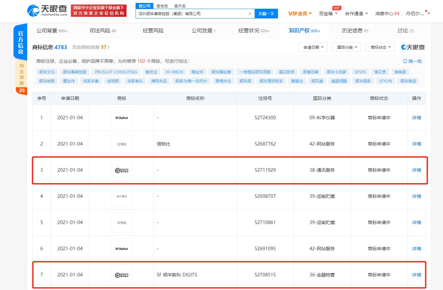The width and height of the screenshot is (443, 290).
Task: Open the 历史信息 tab
Action: [x=355, y=31]
